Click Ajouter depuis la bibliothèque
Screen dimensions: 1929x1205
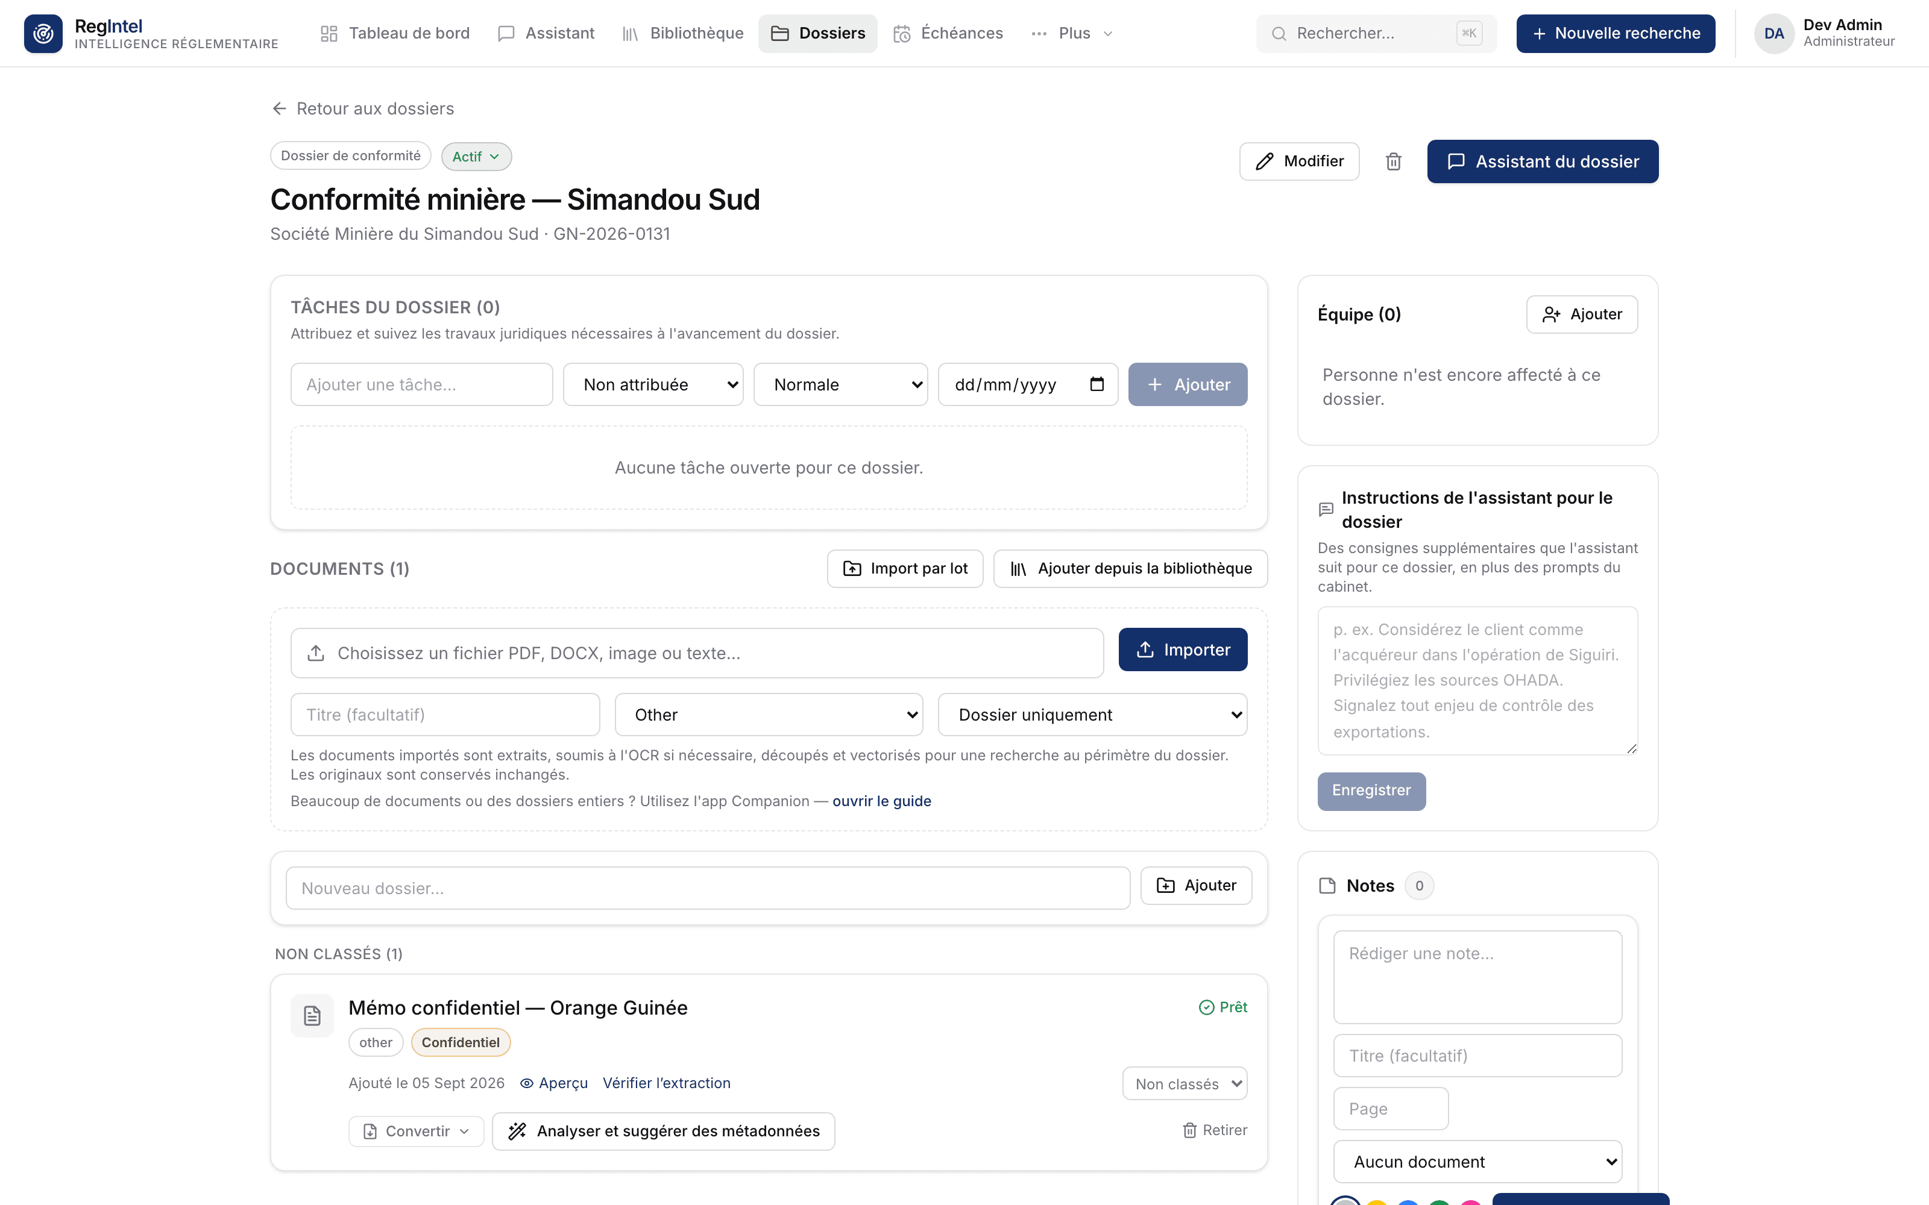point(1130,568)
